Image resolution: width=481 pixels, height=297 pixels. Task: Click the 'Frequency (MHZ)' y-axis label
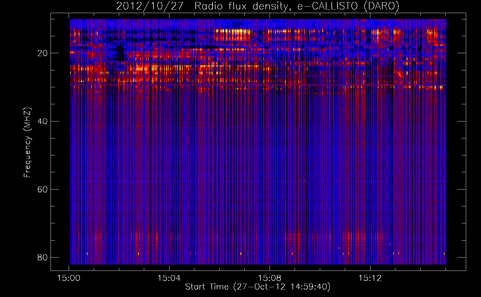27,143
